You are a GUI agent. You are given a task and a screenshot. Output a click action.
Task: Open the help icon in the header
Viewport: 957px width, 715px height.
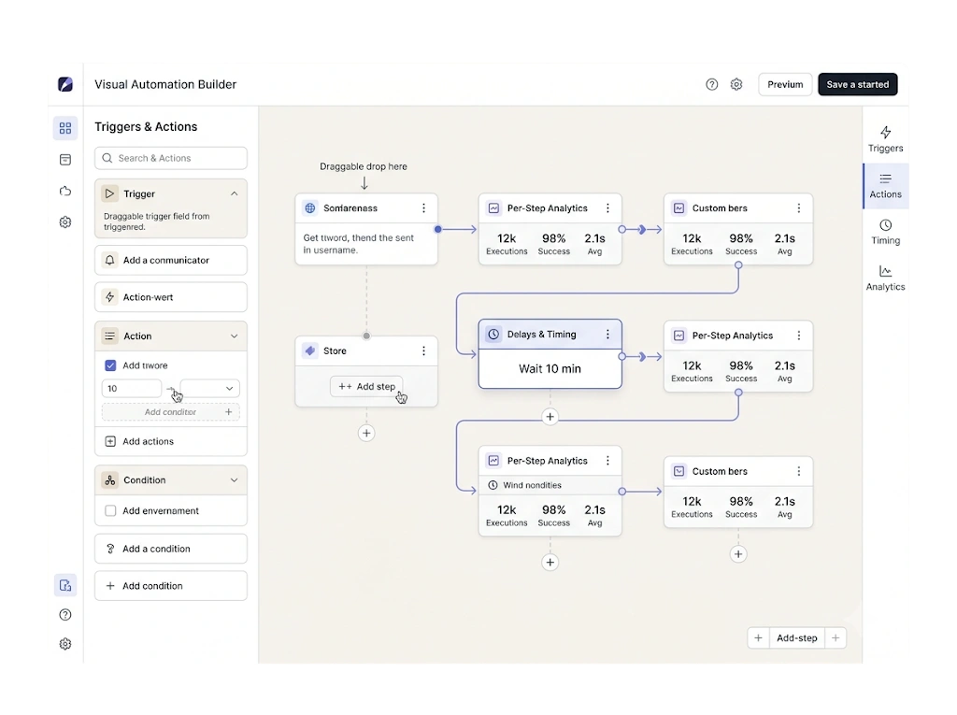711,84
